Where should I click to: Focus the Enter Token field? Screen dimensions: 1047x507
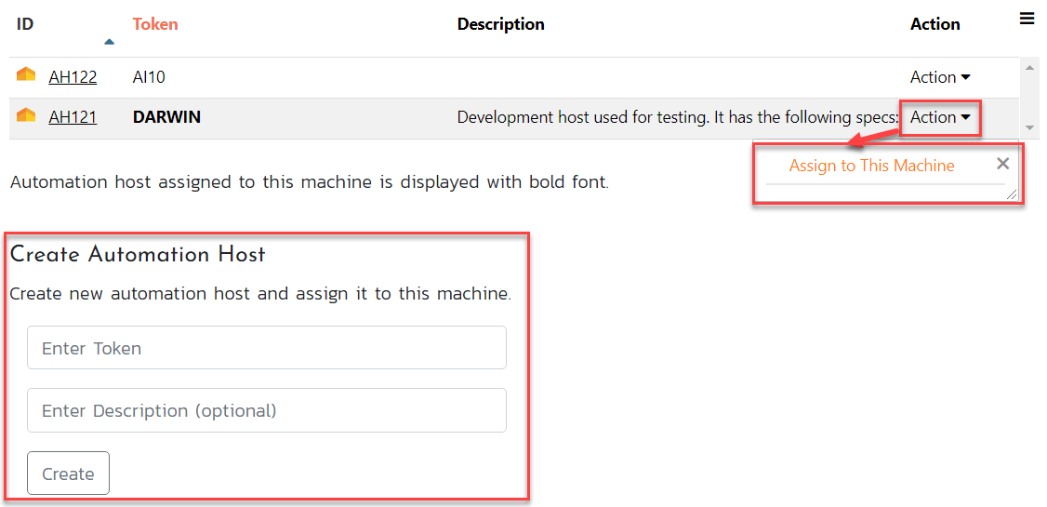266,348
